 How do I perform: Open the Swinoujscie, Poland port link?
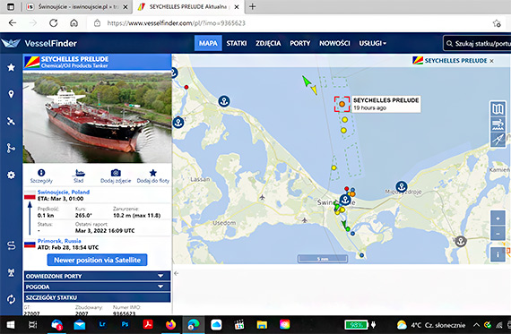(64, 192)
